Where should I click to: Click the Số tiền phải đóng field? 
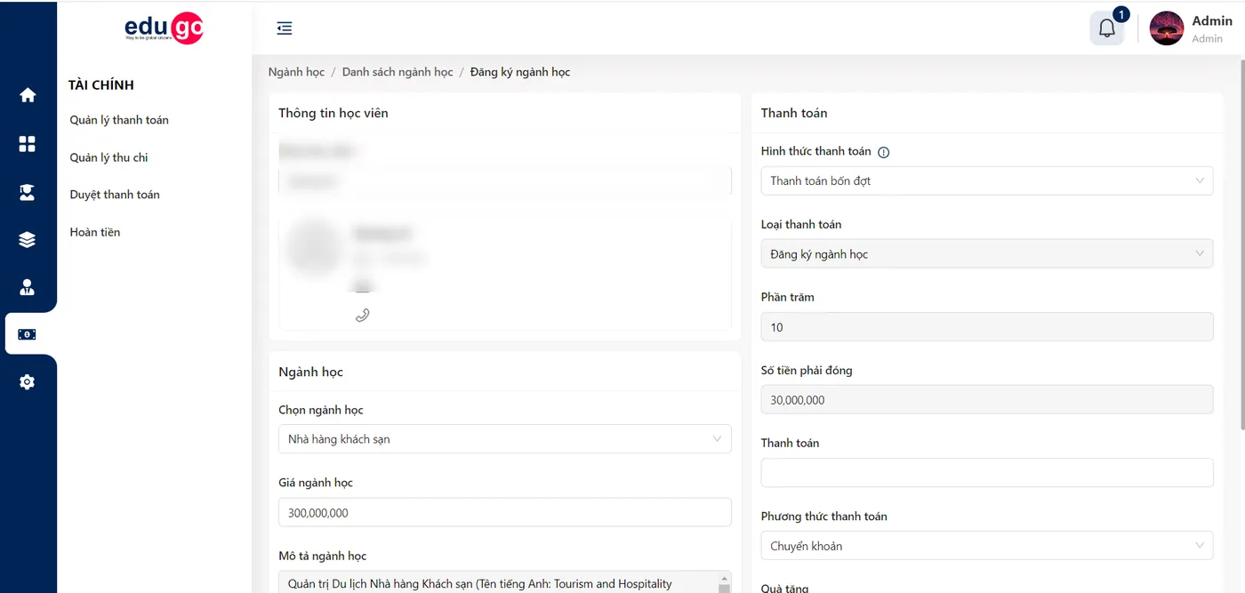(x=987, y=400)
